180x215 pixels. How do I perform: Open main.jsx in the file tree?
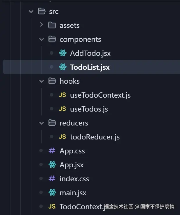coord(73,193)
